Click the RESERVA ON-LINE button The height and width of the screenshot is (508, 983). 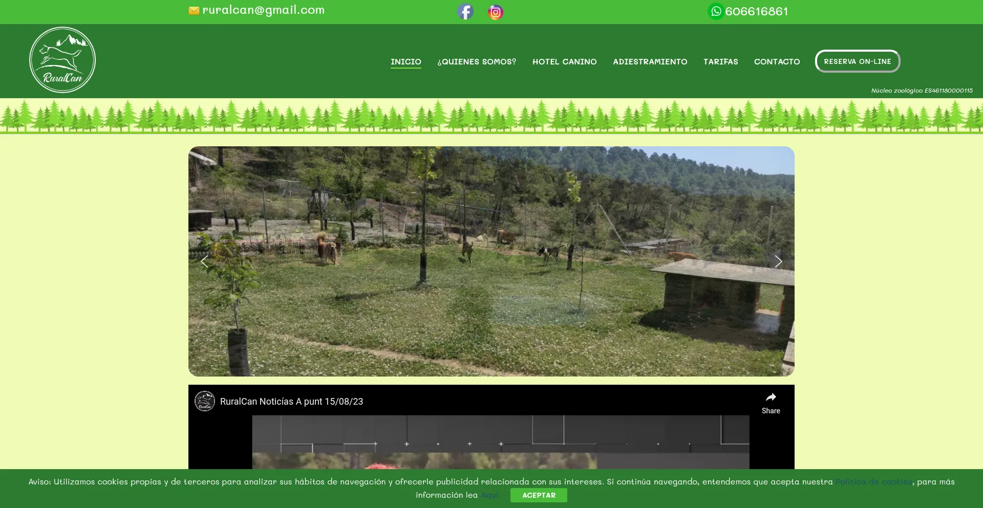point(857,61)
